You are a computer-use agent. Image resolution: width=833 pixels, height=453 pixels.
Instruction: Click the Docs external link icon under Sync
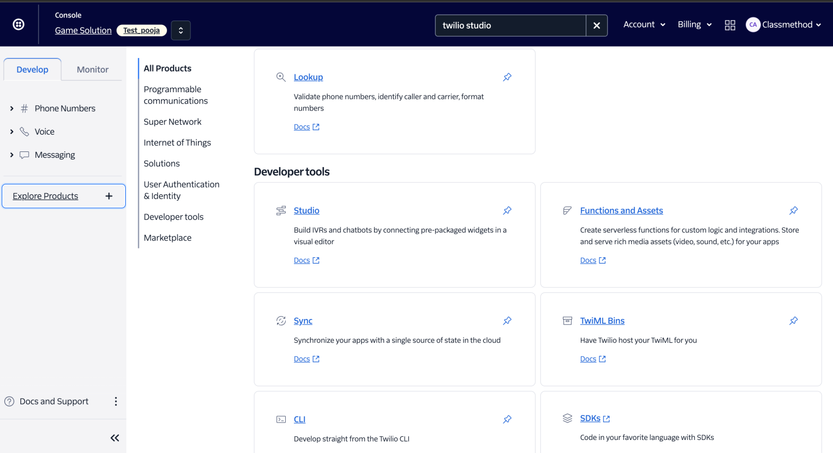pyautogui.click(x=317, y=359)
